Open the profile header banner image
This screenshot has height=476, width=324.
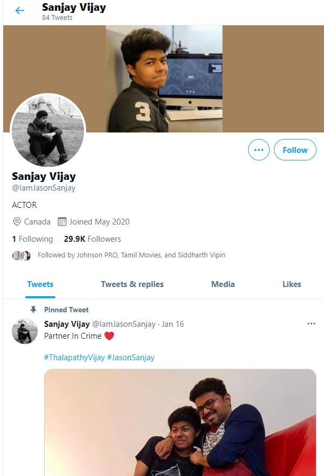(x=164, y=78)
